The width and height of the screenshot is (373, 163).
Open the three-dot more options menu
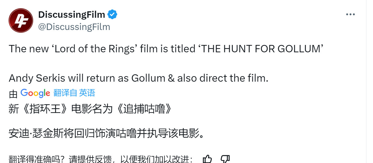(351, 14)
